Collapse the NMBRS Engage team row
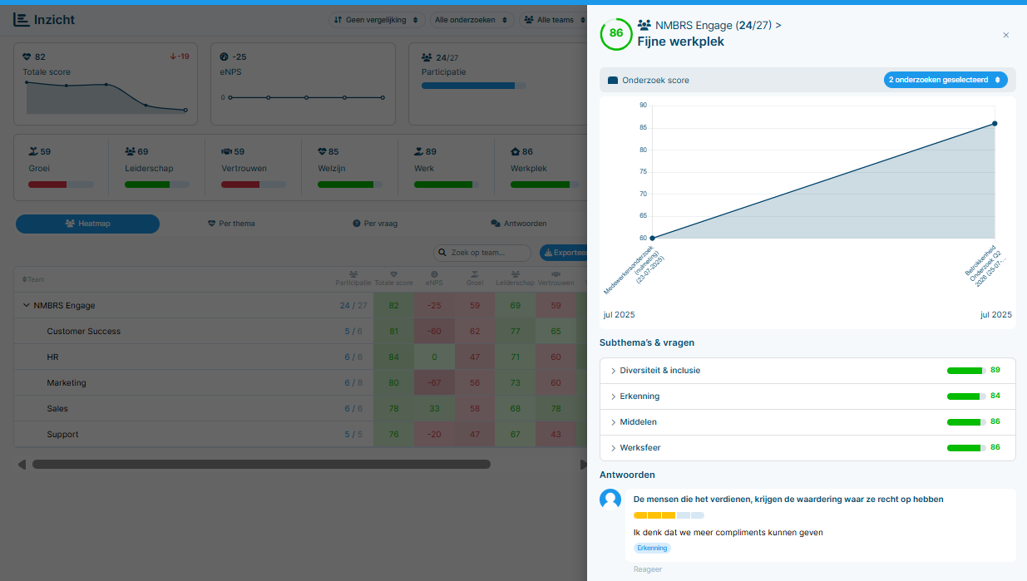 (x=27, y=305)
